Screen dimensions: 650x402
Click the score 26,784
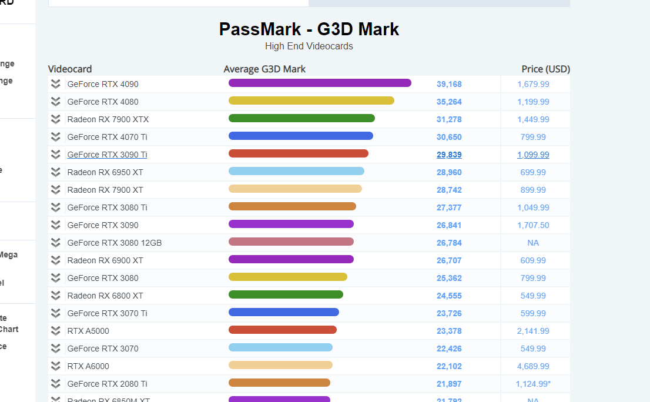click(x=449, y=243)
